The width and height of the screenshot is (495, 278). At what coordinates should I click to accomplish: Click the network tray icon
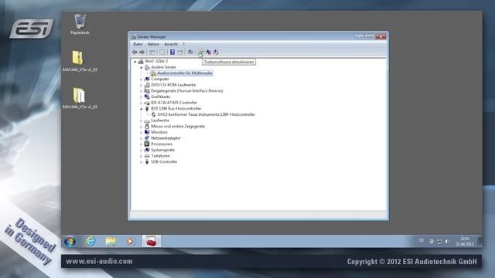439,242
